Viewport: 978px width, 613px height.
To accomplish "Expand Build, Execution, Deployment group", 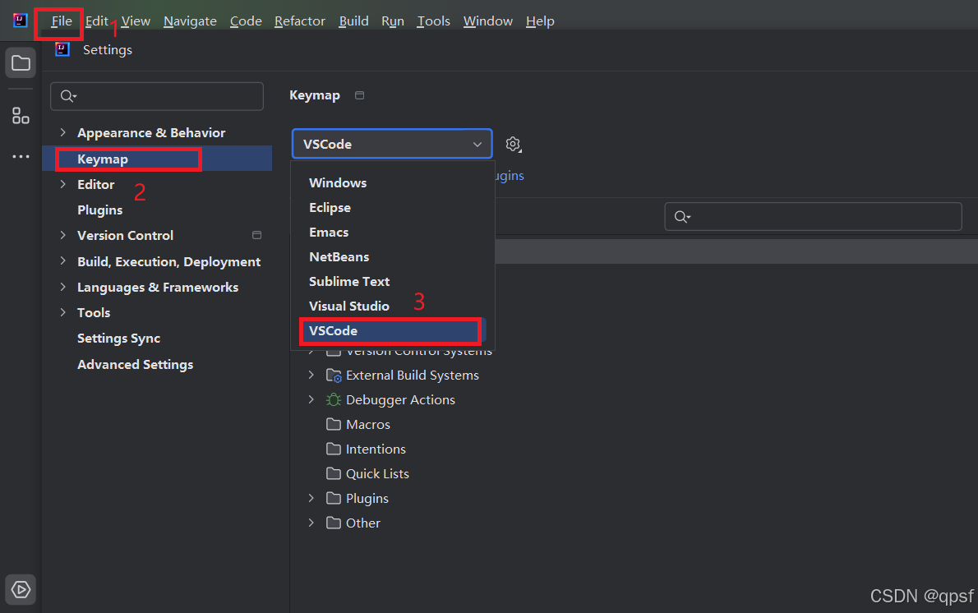I will (63, 261).
